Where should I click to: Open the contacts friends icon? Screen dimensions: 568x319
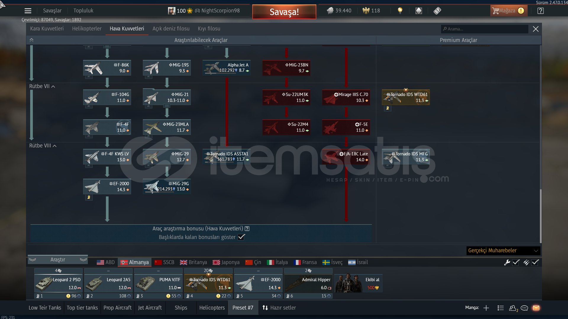click(x=513, y=308)
